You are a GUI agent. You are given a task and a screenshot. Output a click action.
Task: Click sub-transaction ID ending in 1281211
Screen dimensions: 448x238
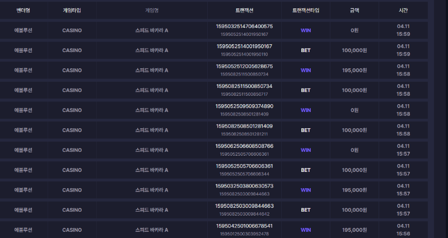[244, 134]
